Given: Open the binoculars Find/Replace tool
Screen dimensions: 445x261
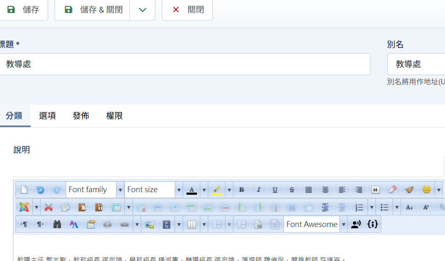Looking at the screenshot, I should (57, 224).
